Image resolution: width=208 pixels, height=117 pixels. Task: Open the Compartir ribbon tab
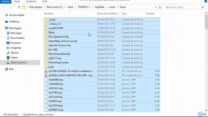(x=31, y=1)
